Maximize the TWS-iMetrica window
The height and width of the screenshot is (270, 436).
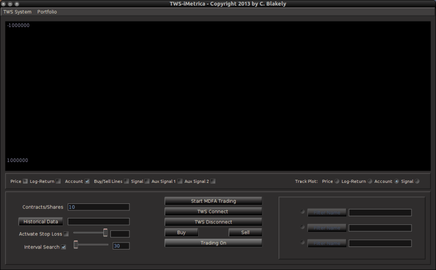click(17, 4)
